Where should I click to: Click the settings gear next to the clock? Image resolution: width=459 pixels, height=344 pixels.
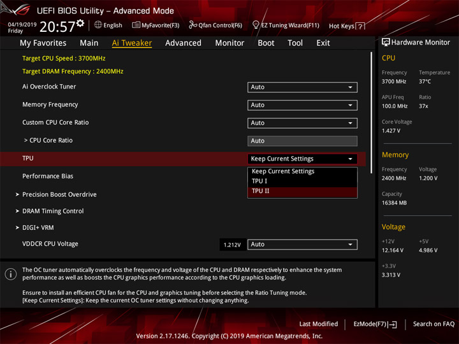tap(80, 24)
